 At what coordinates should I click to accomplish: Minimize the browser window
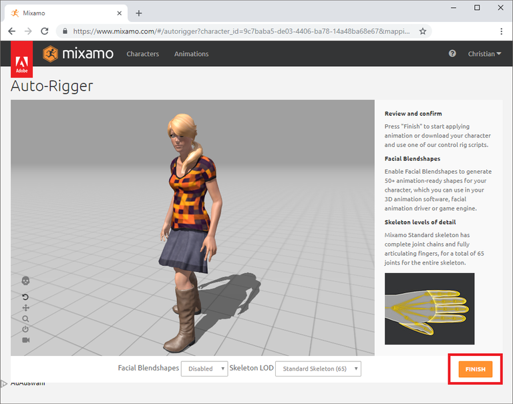click(x=454, y=7)
